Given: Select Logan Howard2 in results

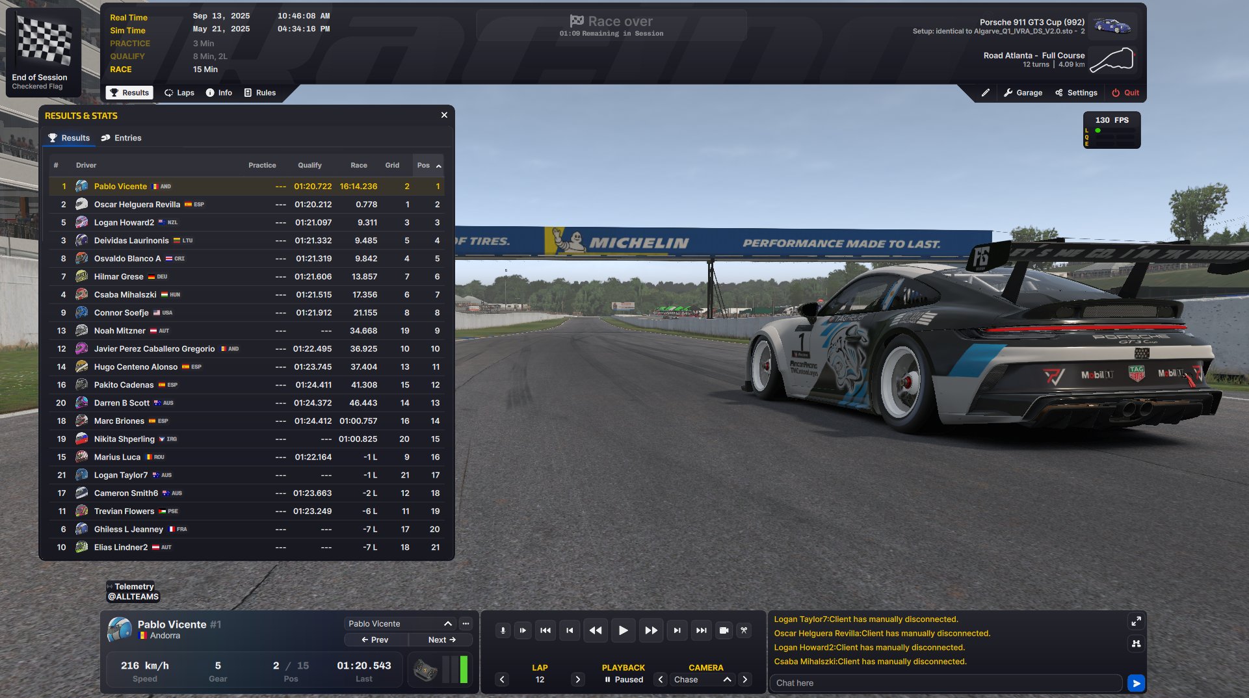Looking at the screenshot, I should click(x=246, y=222).
